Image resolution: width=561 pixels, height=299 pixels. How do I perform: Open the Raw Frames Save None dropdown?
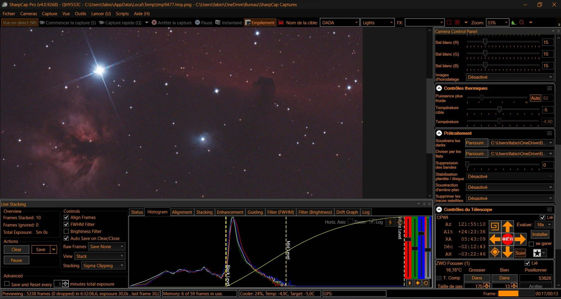[x=106, y=246]
